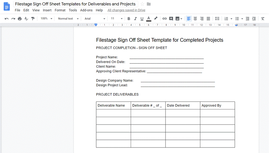Select the right indent marker on ruler
This screenshot has width=269, height=153.
(x=236, y=25)
